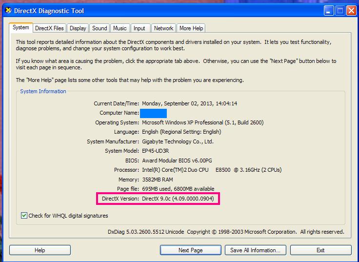Open the DirectX Files tab

(x=49, y=28)
